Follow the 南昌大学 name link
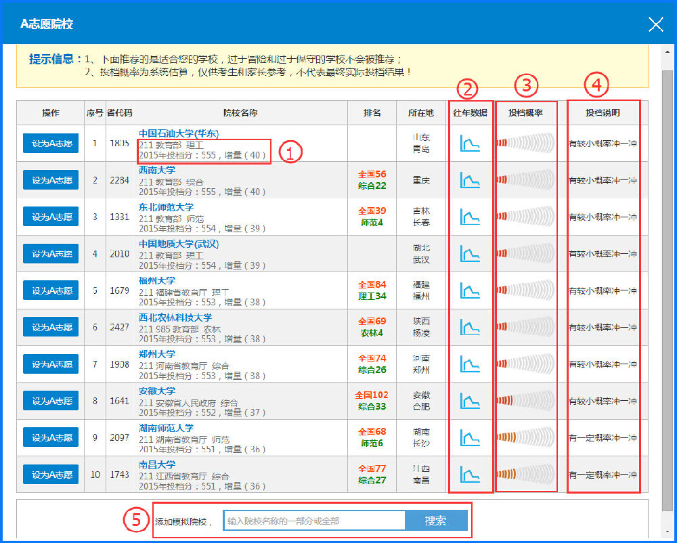This screenshot has height=543, width=677. tap(157, 464)
